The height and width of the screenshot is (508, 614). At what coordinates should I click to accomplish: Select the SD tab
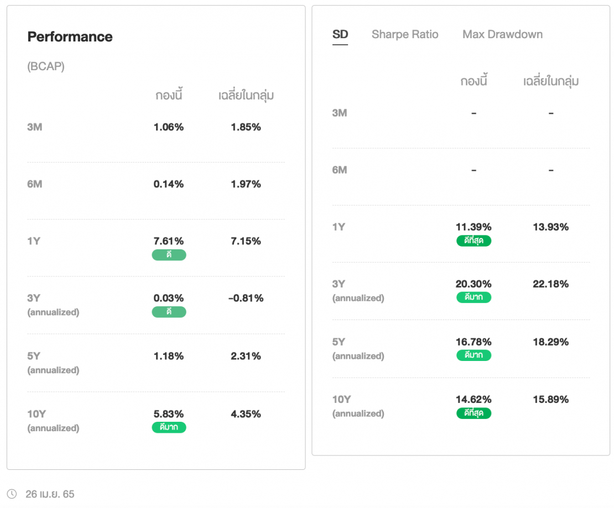(340, 34)
